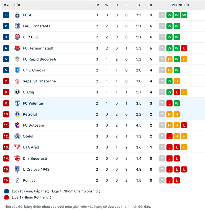This screenshot has width=205, height=211.
Task: Click the Farul Constanta team logo
Action: click(17, 26)
